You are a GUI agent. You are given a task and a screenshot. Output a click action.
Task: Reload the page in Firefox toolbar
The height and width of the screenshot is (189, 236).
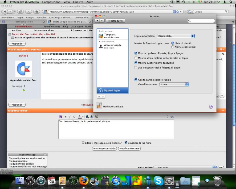[21, 12]
